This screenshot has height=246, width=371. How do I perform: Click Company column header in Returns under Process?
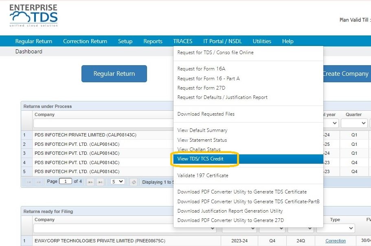tap(44, 114)
